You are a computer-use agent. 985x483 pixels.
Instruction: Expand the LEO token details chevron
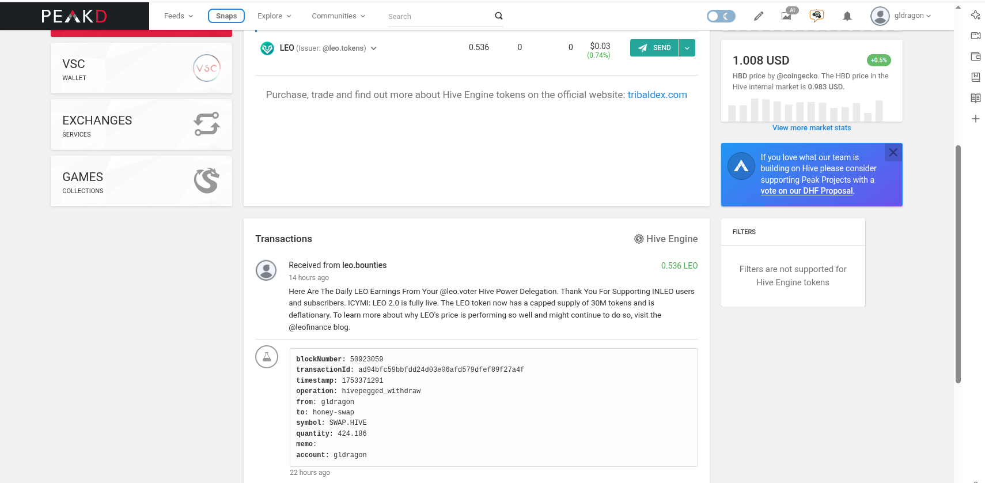(374, 48)
